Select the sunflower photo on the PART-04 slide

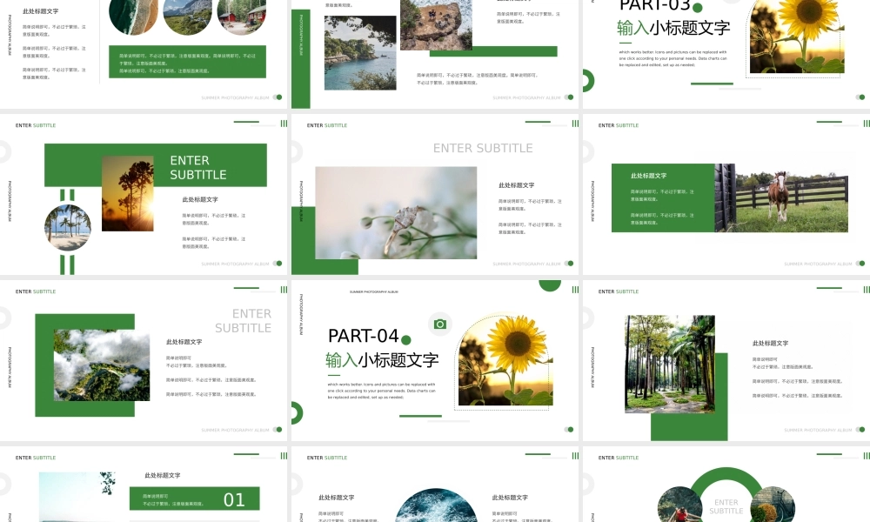point(505,360)
